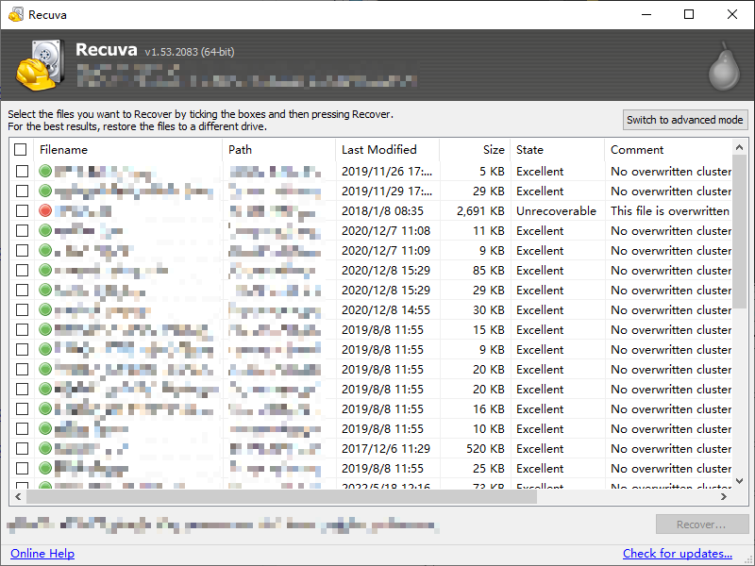755x566 pixels.
Task: Click green status dot of the 85 KB file
Action: (x=45, y=271)
